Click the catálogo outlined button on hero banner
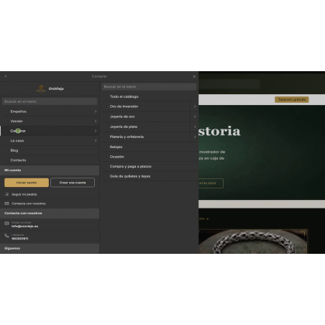Image resolution: width=325 pixels, height=325 pixels. 211,183
